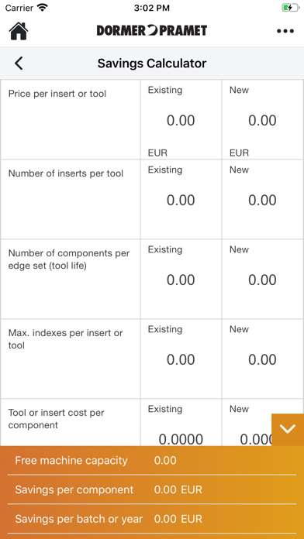
Task: Open the three-dot more options menu
Action: [285, 31]
